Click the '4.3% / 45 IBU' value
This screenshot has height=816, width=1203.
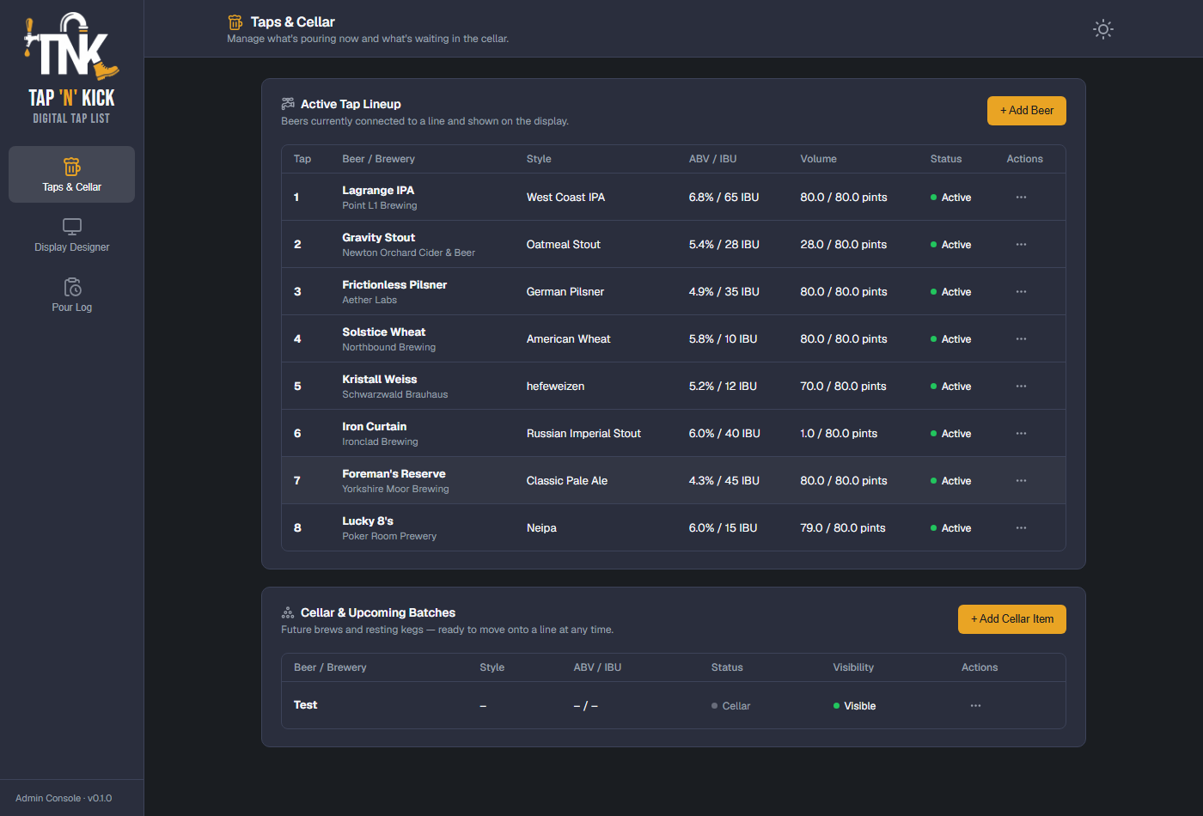[x=724, y=481]
